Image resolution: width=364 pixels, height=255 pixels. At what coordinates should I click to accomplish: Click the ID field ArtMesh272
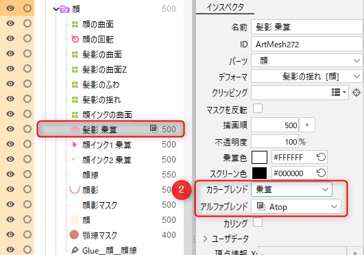tap(306, 44)
